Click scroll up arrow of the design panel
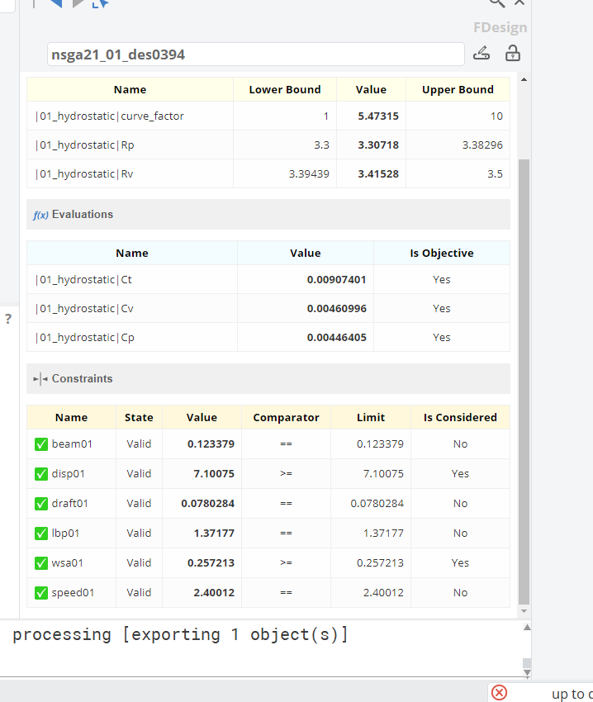The height and width of the screenshot is (702, 593). pos(524,79)
